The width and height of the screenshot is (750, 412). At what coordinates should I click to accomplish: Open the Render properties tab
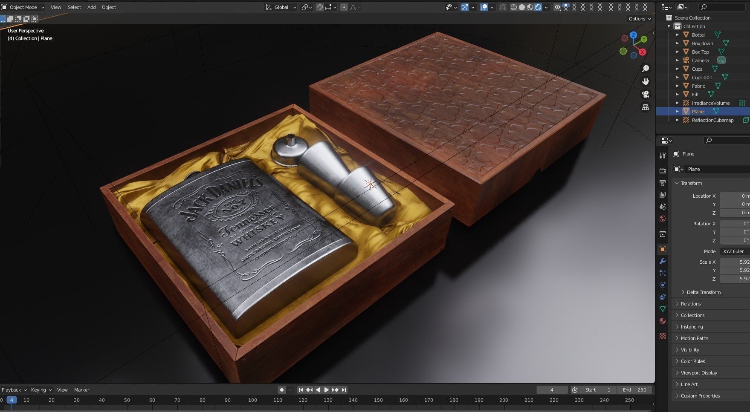(662, 170)
